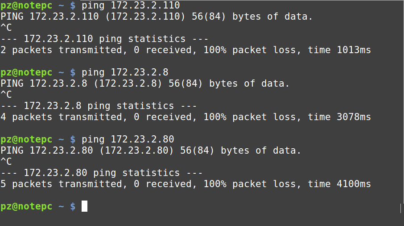Click the second prompt's dollar sign

[73, 72]
